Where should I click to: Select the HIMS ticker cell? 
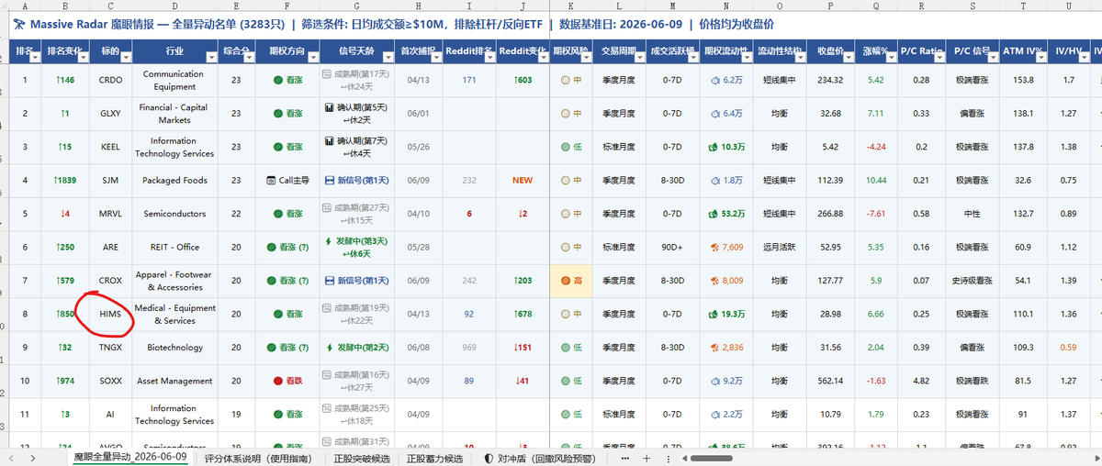[x=110, y=314]
